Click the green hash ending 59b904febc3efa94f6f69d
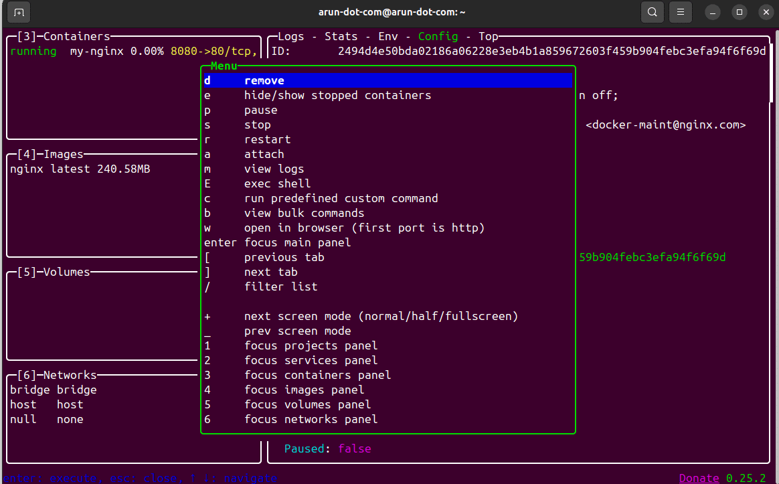 [653, 258]
